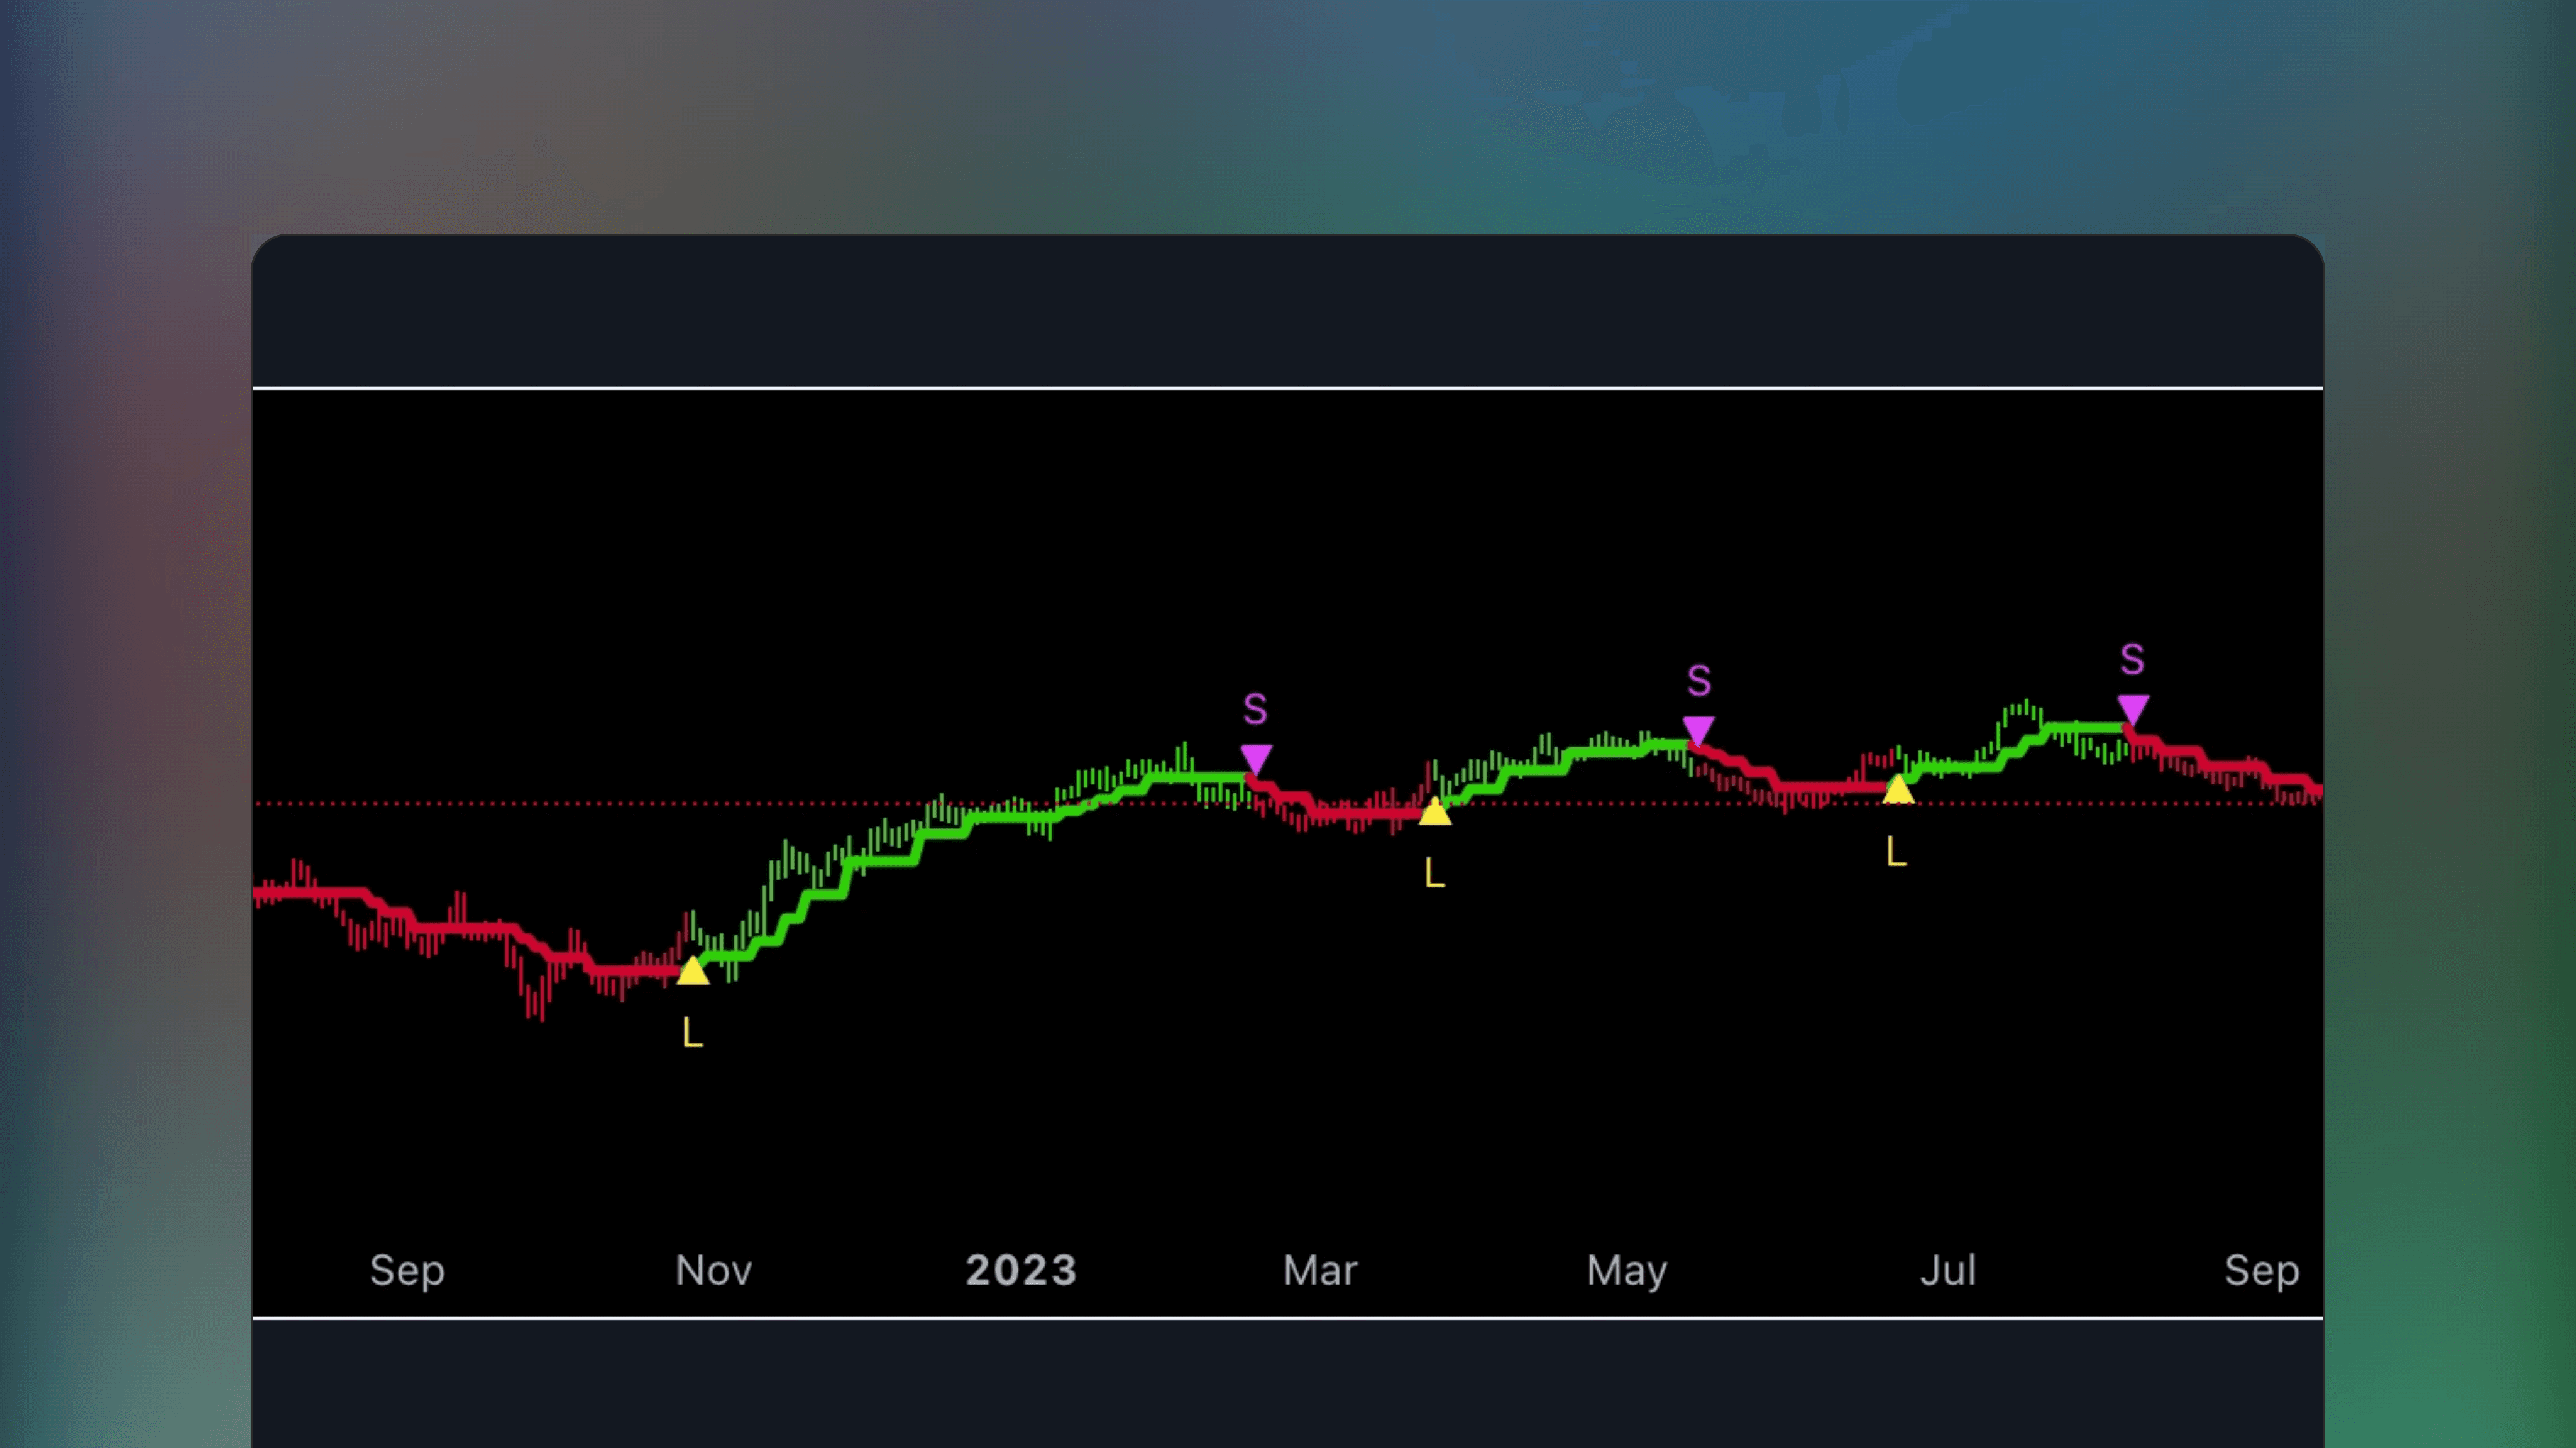Select the yellow L buy marker near November
2576x1448 pixels.
(694, 972)
